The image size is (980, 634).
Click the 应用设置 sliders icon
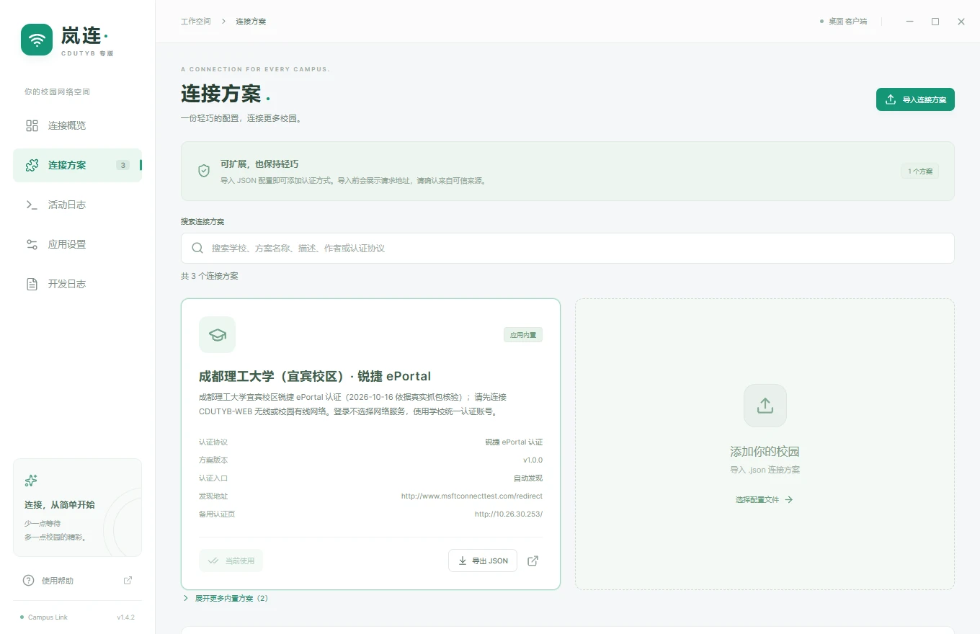point(32,244)
